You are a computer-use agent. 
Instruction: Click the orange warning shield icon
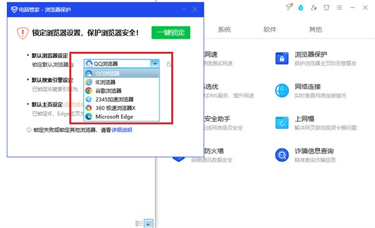(22, 33)
